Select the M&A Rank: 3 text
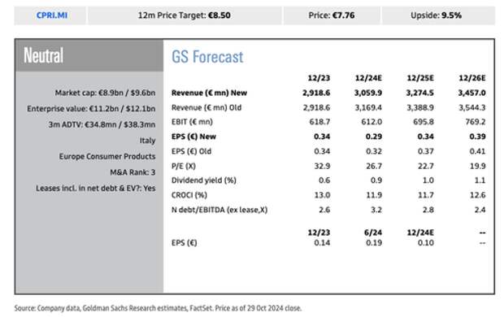 pos(133,172)
